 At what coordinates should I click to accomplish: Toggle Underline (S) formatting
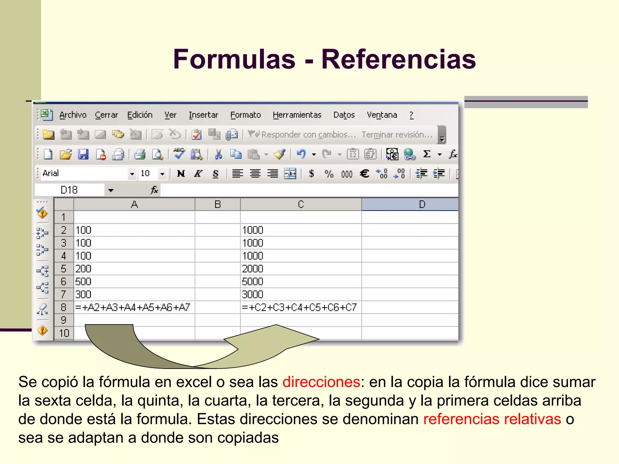[216, 174]
